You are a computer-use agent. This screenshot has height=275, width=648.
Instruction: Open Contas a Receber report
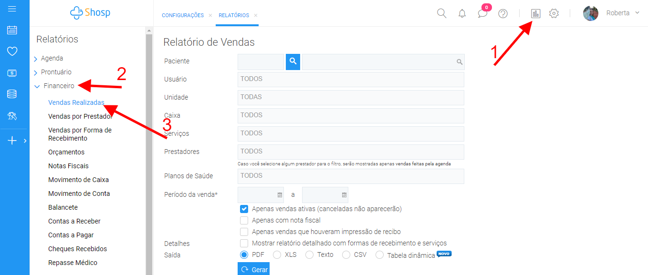pos(74,221)
